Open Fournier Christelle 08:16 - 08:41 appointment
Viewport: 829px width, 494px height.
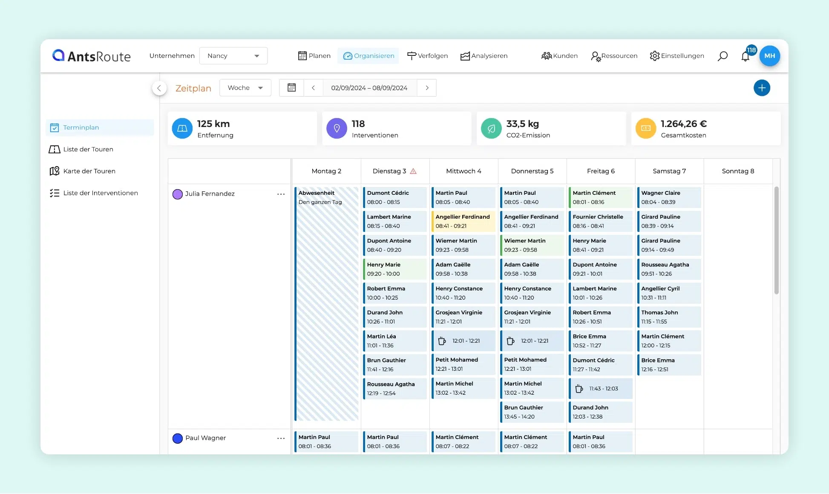pos(601,221)
